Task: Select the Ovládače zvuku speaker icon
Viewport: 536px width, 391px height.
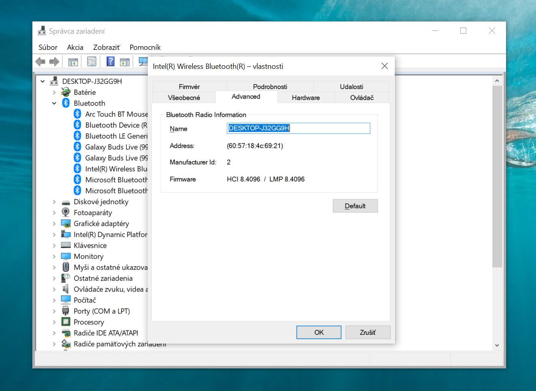Action: tap(66, 289)
